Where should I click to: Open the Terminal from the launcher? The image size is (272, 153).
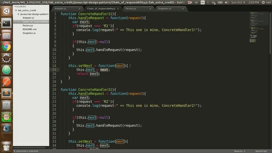(x=6, y=23)
